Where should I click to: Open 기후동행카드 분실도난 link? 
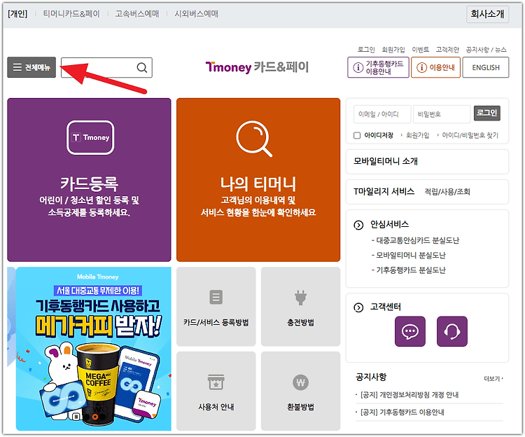[411, 270]
